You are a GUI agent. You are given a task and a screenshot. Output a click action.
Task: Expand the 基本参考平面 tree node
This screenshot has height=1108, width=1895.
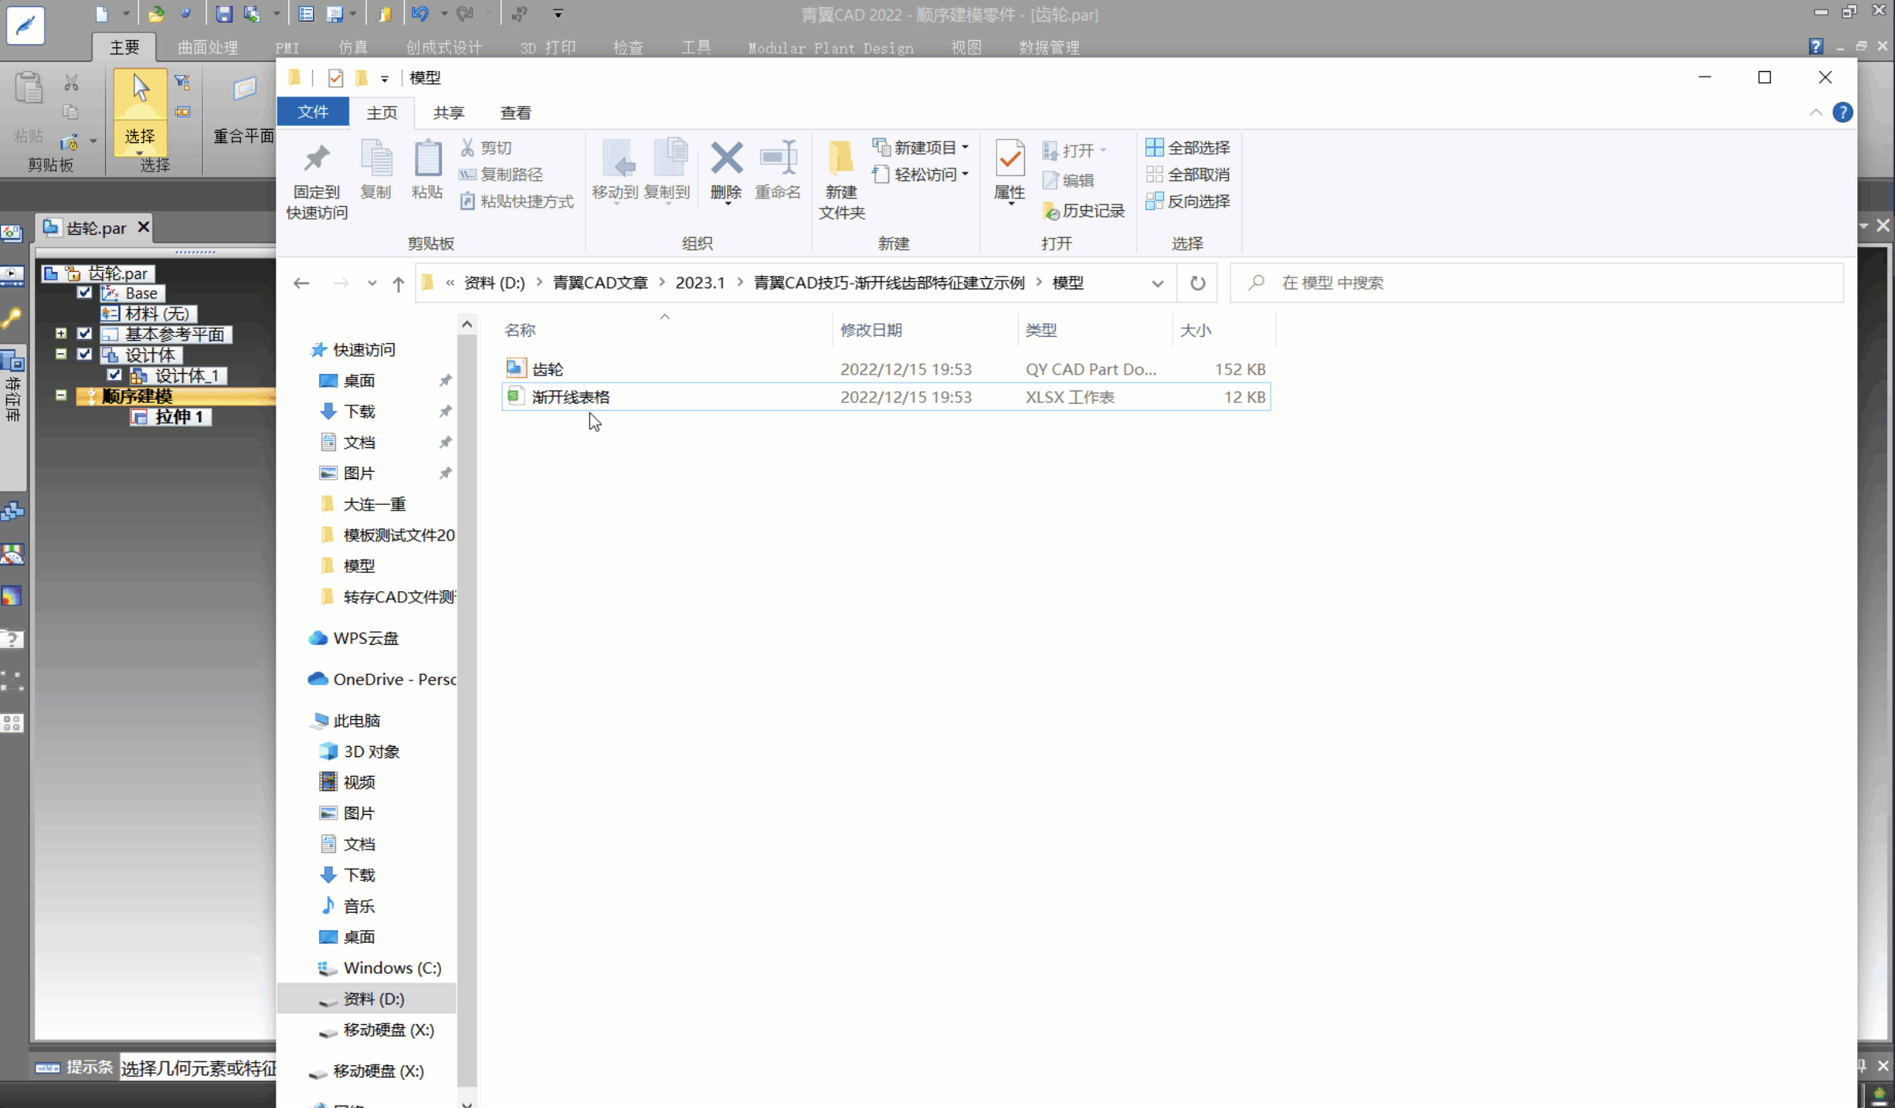coord(61,334)
